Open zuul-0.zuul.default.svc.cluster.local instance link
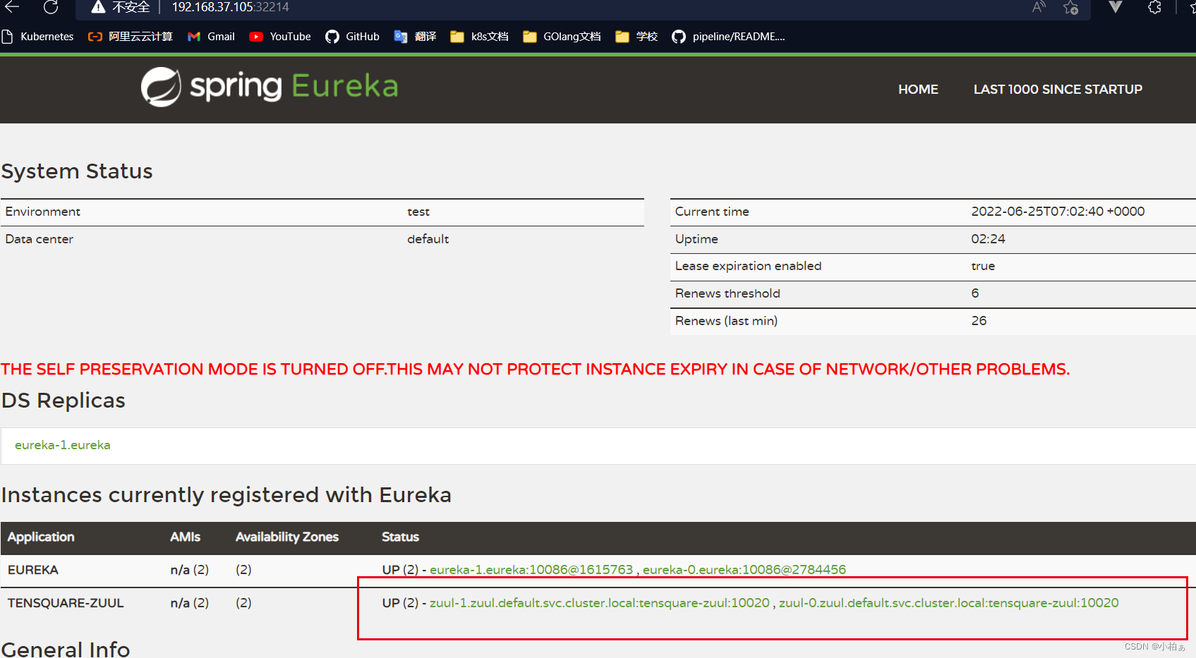The image size is (1196, 658). (949, 603)
